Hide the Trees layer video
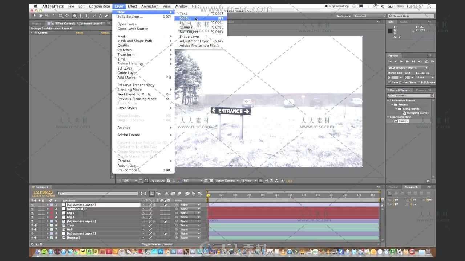Viewport: 465px width, 261px height. tap(32, 225)
